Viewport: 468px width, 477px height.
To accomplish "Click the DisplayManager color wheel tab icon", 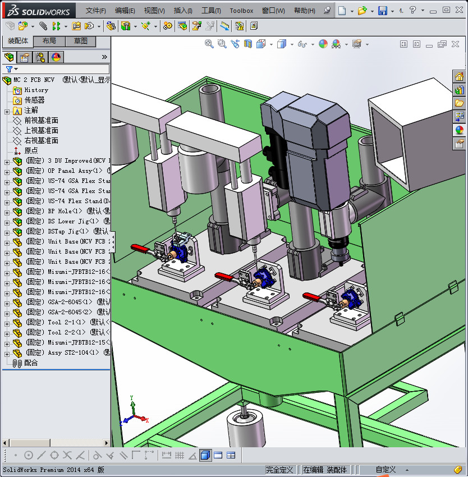I will tap(56, 57).
